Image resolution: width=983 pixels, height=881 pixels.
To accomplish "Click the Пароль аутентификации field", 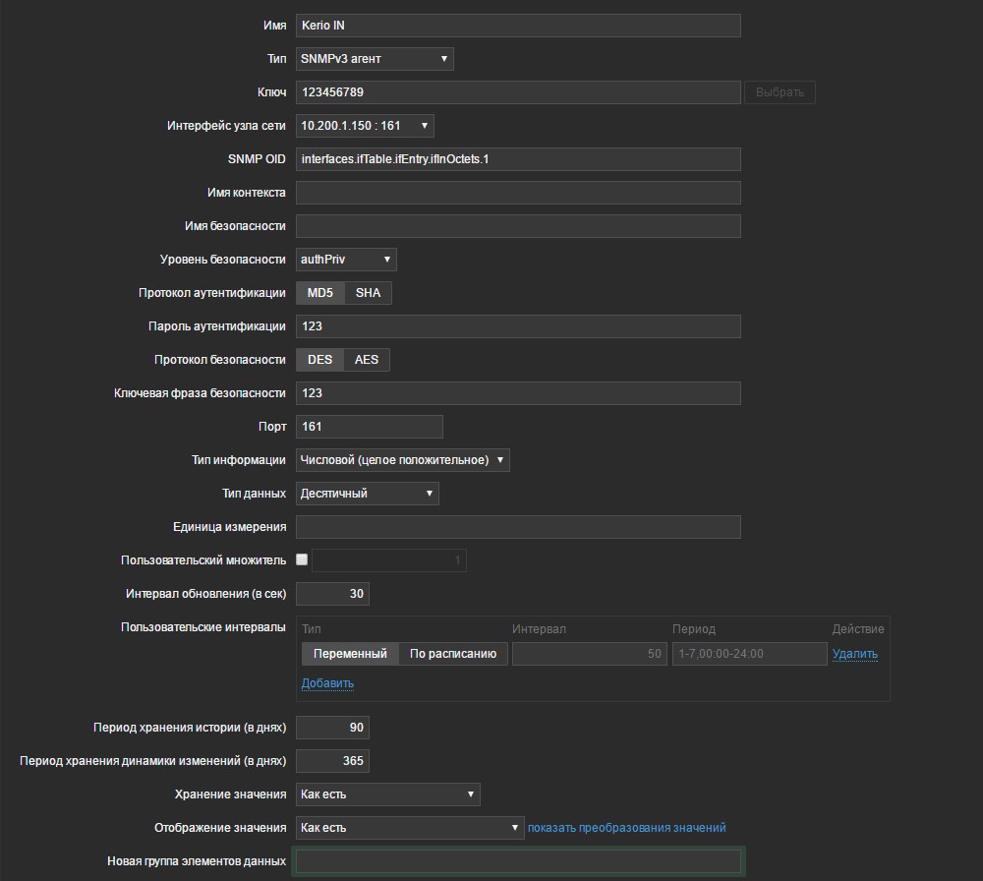I will (x=518, y=326).
